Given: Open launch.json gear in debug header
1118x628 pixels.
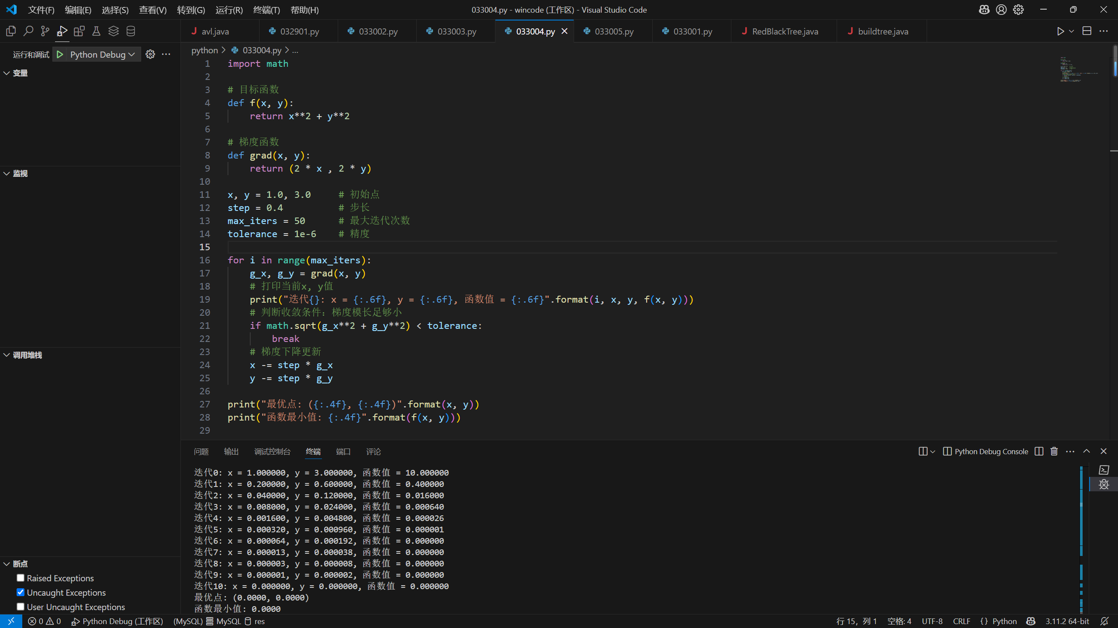Looking at the screenshot, I should [150, 54].
